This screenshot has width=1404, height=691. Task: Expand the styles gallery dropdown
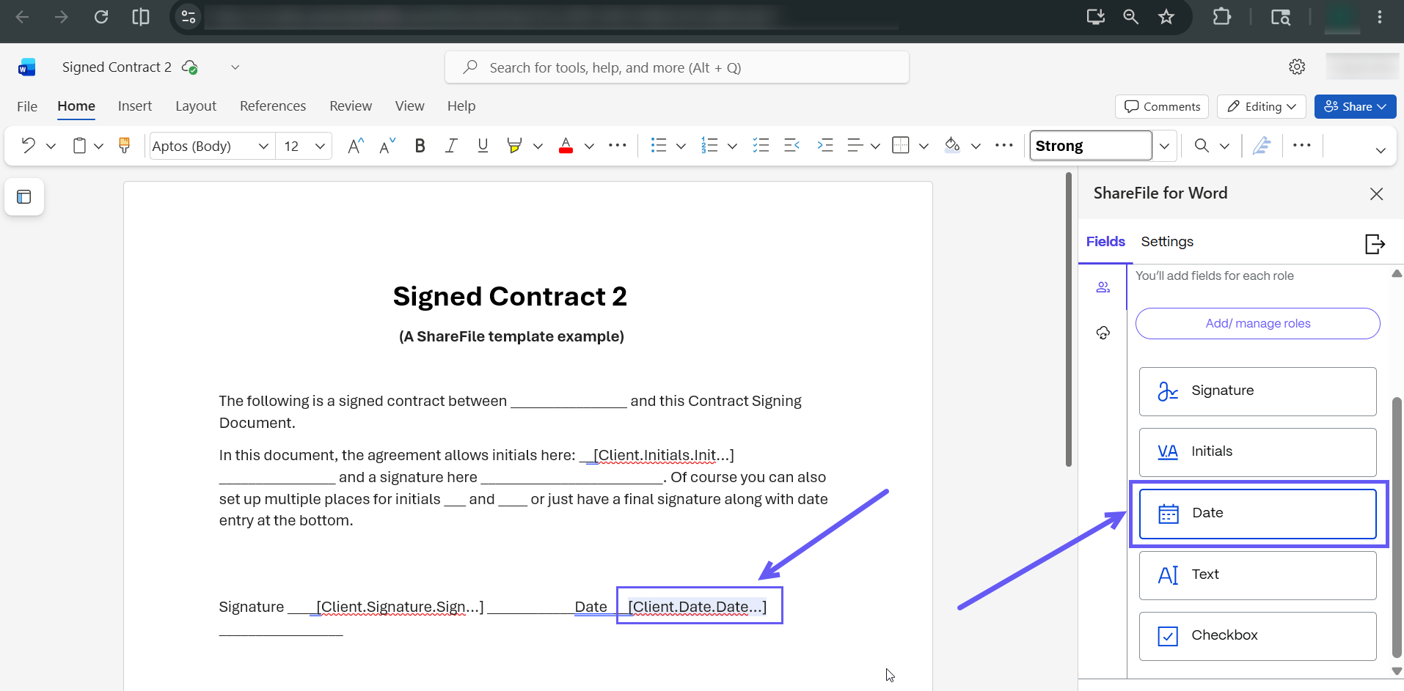(1164, 146)
